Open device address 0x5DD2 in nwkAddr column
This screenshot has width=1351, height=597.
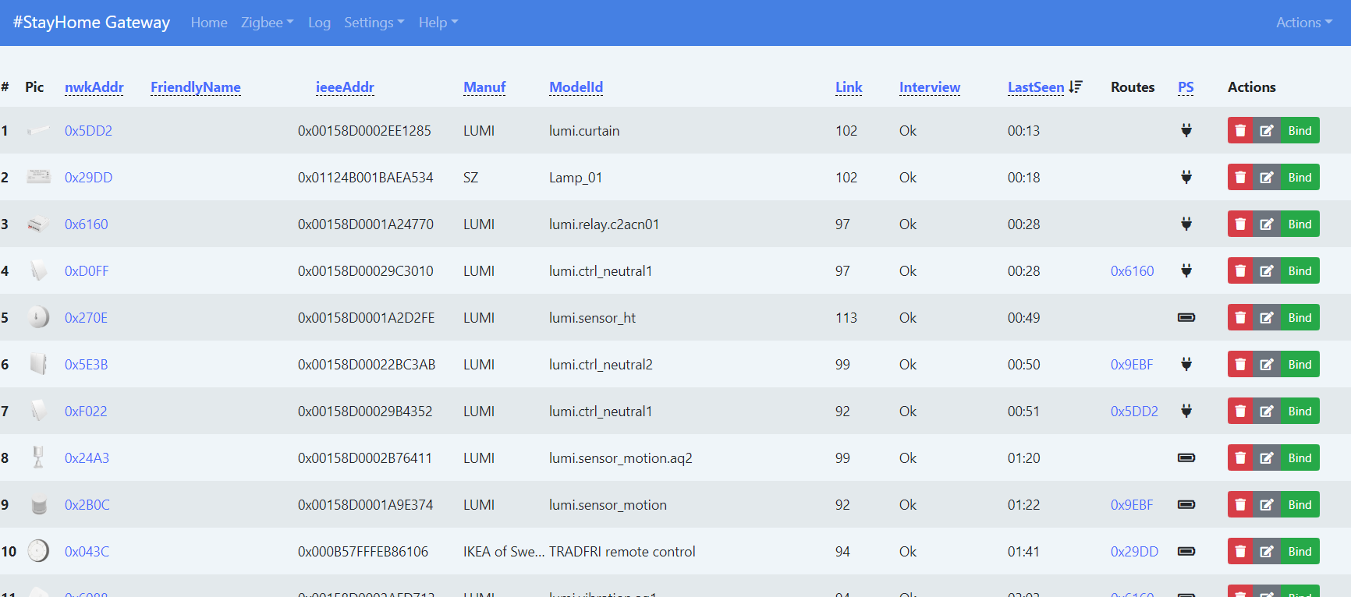point(88,130)
